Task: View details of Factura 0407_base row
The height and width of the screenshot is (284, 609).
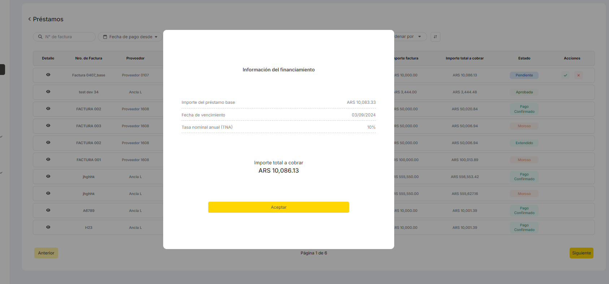Action: (48, 75)
